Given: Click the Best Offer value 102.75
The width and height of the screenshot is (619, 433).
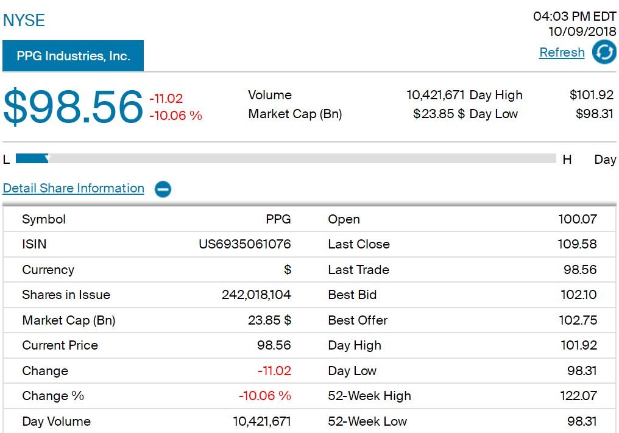Looking at the screenshot, I should (578, 320).
